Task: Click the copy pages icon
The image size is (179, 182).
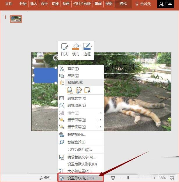Action: (x=62, y=76)
